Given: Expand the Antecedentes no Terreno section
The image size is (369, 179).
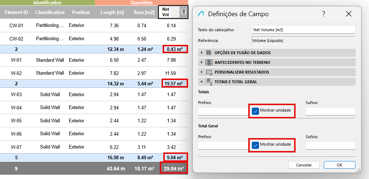Looking at the screenshot, I should click(x=202, y=62).
